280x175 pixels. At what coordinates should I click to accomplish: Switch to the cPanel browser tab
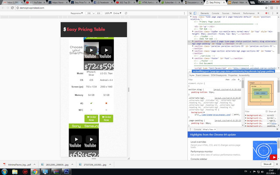[238, 3]
